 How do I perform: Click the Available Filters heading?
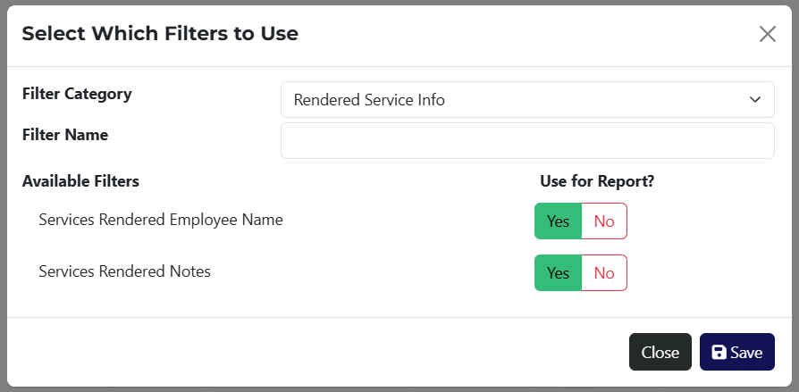click(80, 181)
